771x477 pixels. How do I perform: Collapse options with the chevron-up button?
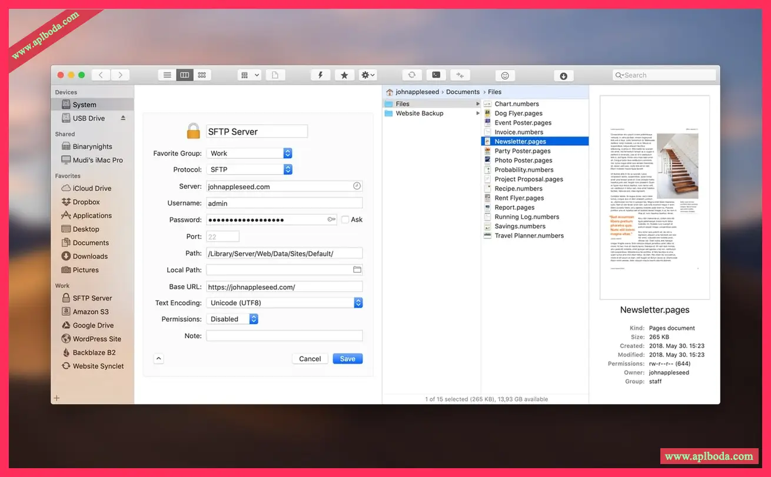[158, 358]
